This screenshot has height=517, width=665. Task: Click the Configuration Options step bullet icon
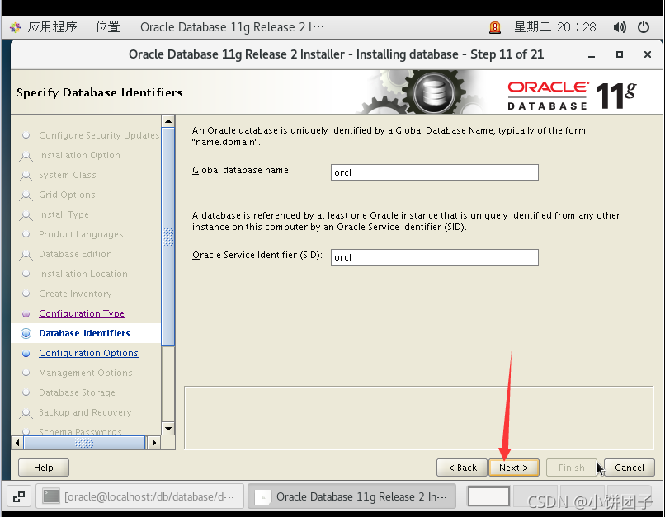click(x=26, y=354)
